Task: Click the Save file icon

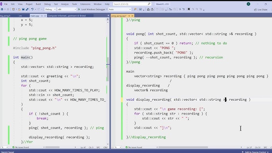Action: point(23,10)
